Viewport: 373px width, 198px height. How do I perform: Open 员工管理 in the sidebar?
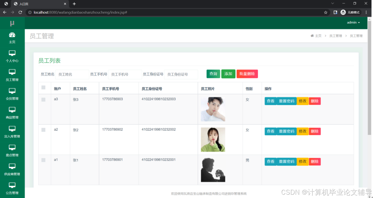click(x=12, y=75)
